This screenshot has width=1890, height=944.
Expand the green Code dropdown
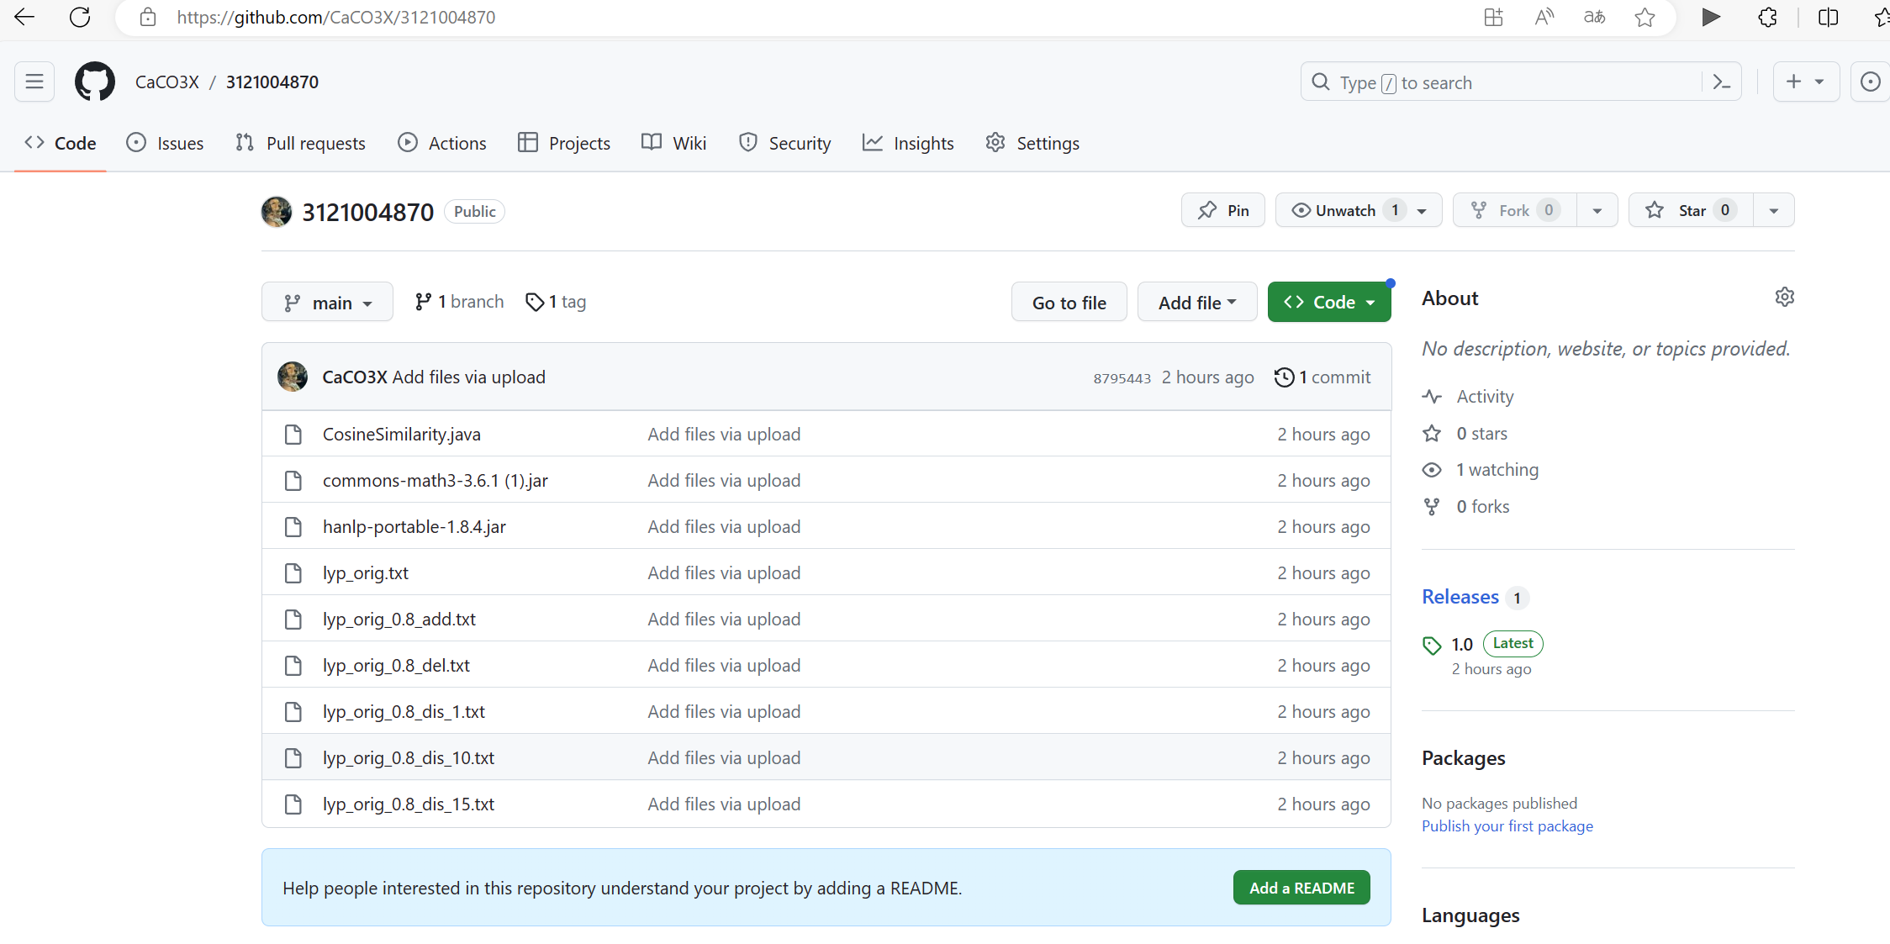pos(1328,303)
